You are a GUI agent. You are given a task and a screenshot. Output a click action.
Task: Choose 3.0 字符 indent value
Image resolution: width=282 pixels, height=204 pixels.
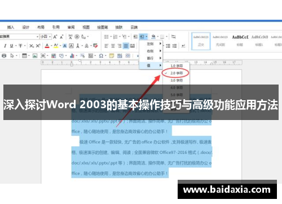(x=177, y=81)
